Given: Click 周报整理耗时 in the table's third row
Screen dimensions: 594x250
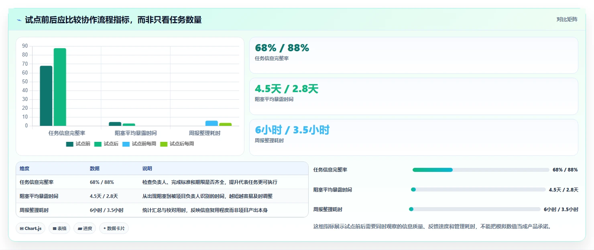Looking at the screenshot, I should (x=34, y=210).
